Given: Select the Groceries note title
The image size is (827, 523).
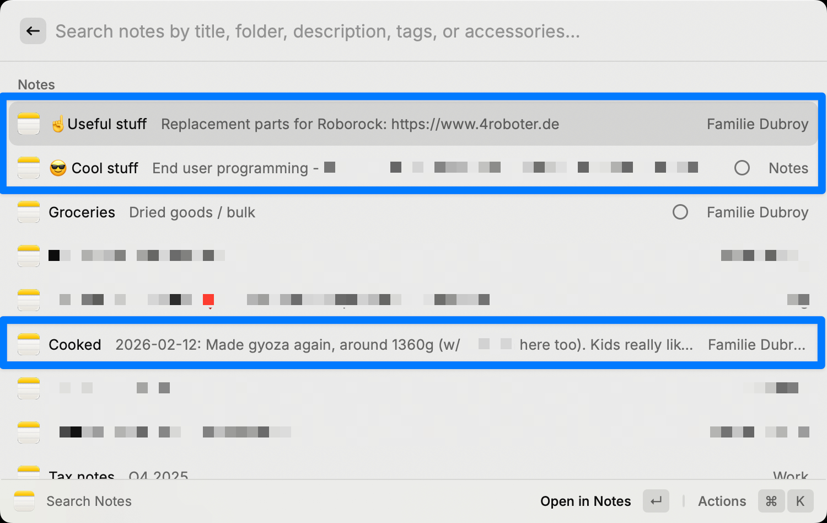Looking at the screenshot, I should pyautogui.click(x=82, y=212).
